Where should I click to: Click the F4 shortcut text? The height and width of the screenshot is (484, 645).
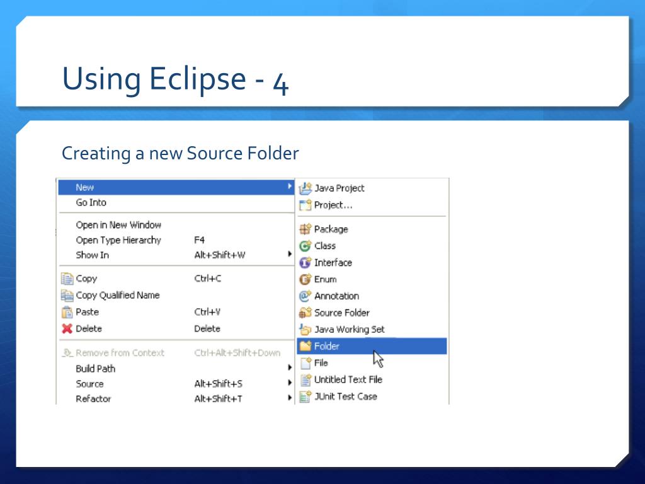tap(200, 240)
